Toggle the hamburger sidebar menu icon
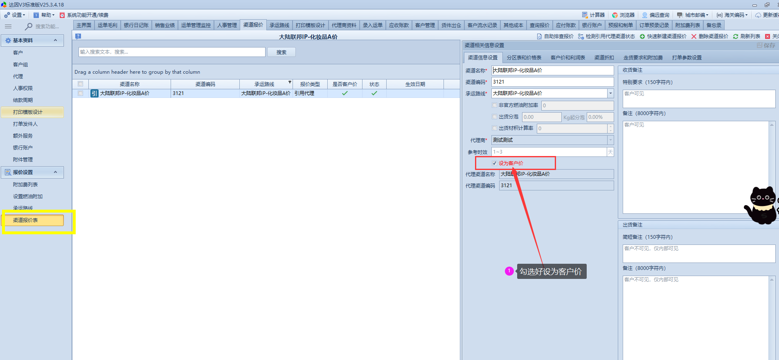The height and width of the screenshot is (360, 779). coord(8,26)
